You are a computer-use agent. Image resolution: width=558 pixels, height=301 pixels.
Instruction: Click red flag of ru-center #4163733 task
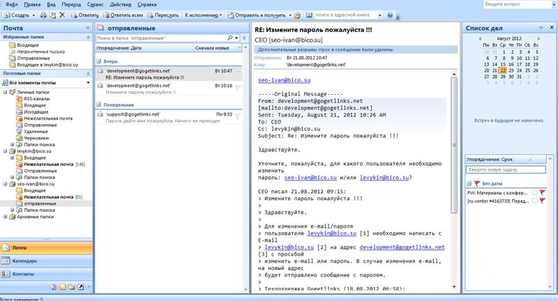pos(543,201)
